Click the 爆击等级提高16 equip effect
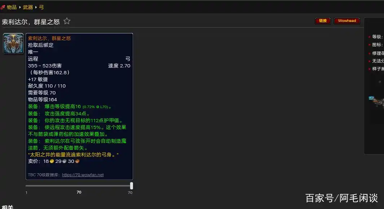This screenshot has height=209, width=384. (70, 107)
